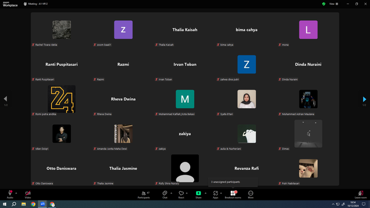Click the large Razmi name tile
The image size is (370, 208).
123,64
